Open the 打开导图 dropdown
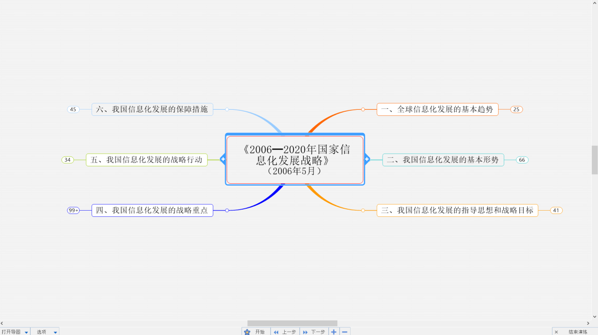The image size is (598, 335). (x=15, y=332)
